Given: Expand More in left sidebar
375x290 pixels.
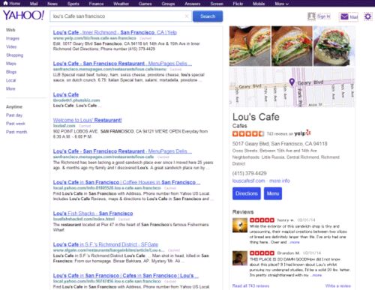Looking at the screenshot, I should (x=10, y=88).
